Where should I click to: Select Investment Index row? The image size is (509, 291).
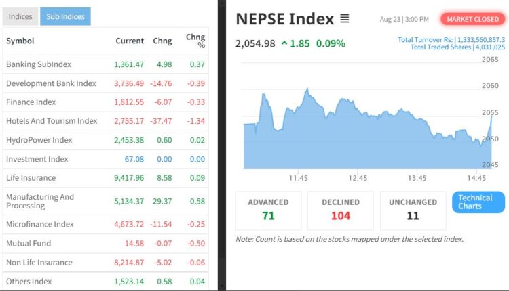pos(37,159)
